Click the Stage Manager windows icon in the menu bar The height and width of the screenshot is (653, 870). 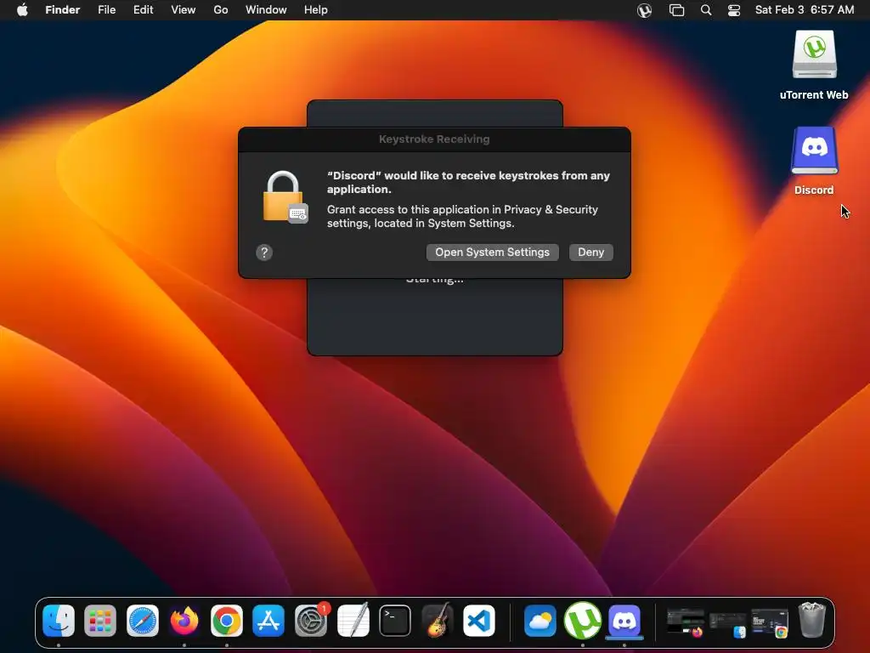pyautogui.click(x=676, y=10)
